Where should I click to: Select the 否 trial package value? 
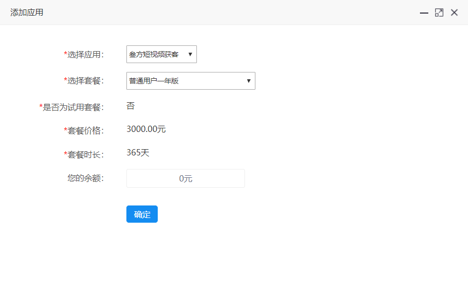coord(131,106)
